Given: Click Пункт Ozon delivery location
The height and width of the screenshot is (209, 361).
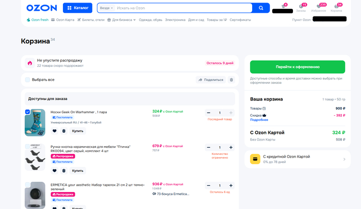Looking at the screenshot, I should (x=301, y=20).
